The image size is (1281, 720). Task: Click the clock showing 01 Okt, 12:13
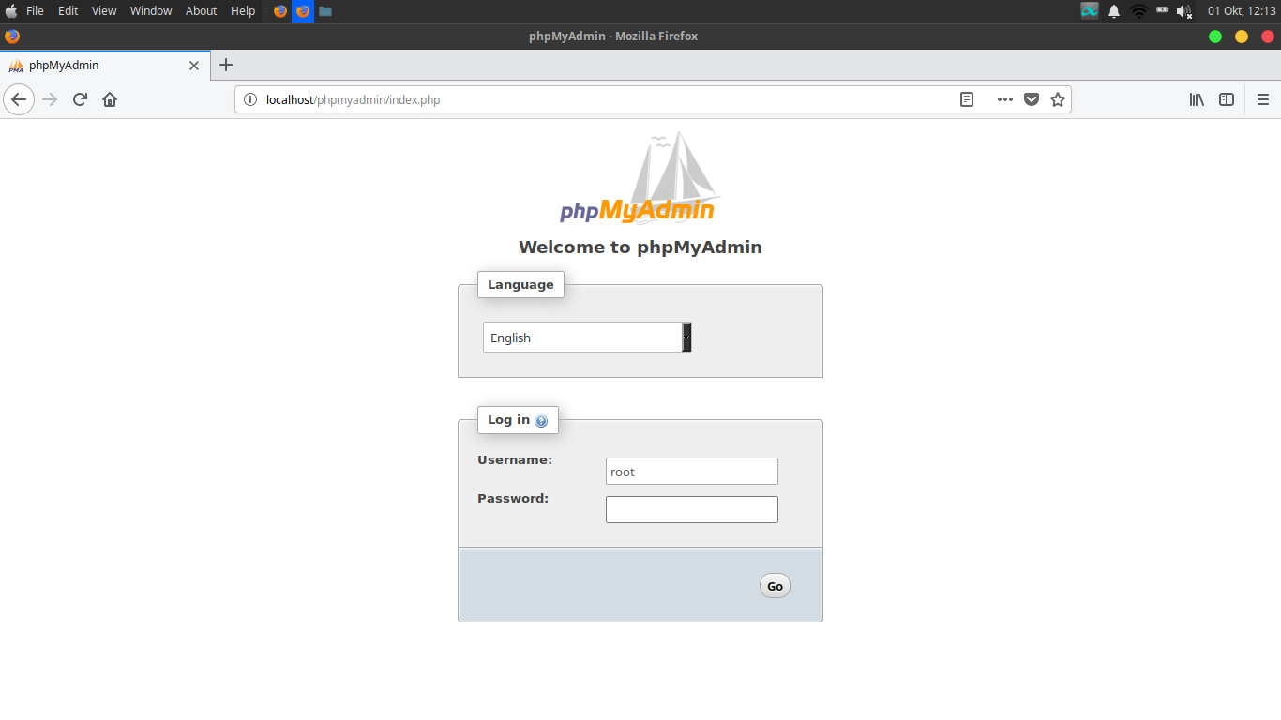coord(1241,11)
